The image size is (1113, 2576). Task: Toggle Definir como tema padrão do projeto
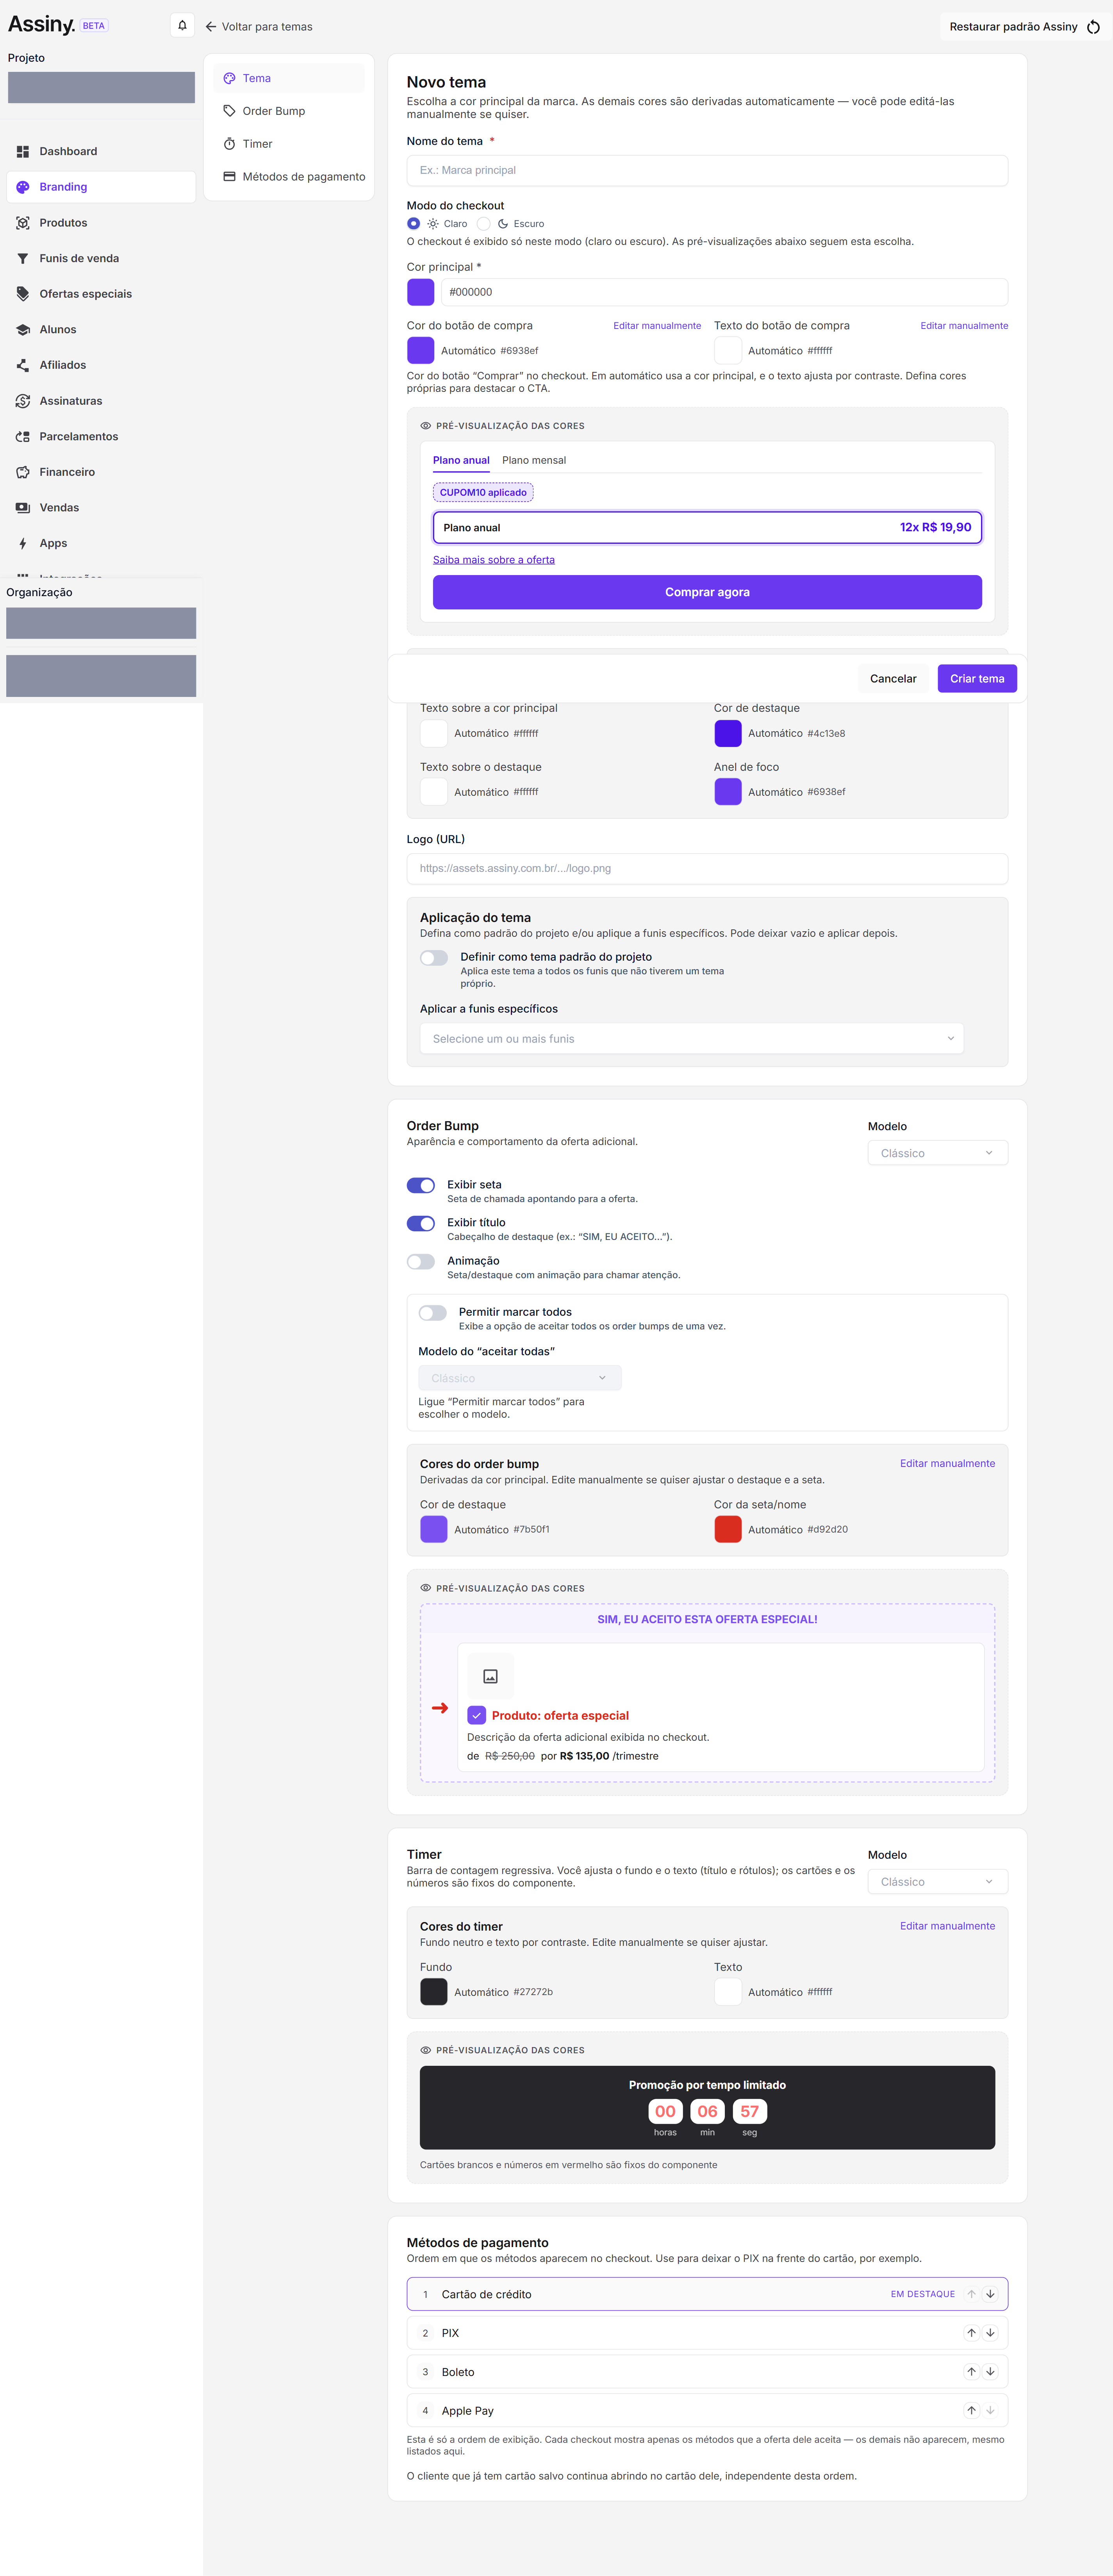tap(434, 958)
